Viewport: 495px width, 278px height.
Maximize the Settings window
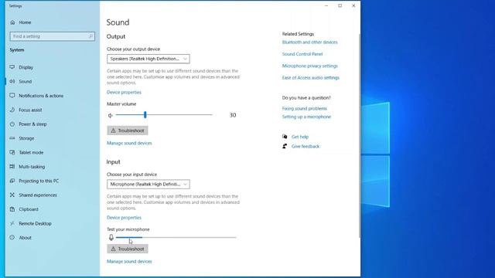click(x=340, y=5)
